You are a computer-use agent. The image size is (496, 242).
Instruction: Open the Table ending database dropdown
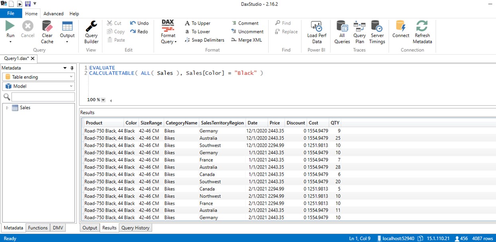pos(39,77)
